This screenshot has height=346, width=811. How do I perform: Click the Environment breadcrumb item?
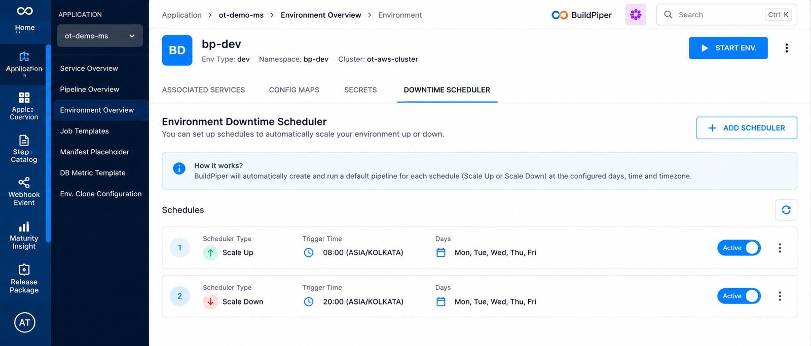click(400, 15)
